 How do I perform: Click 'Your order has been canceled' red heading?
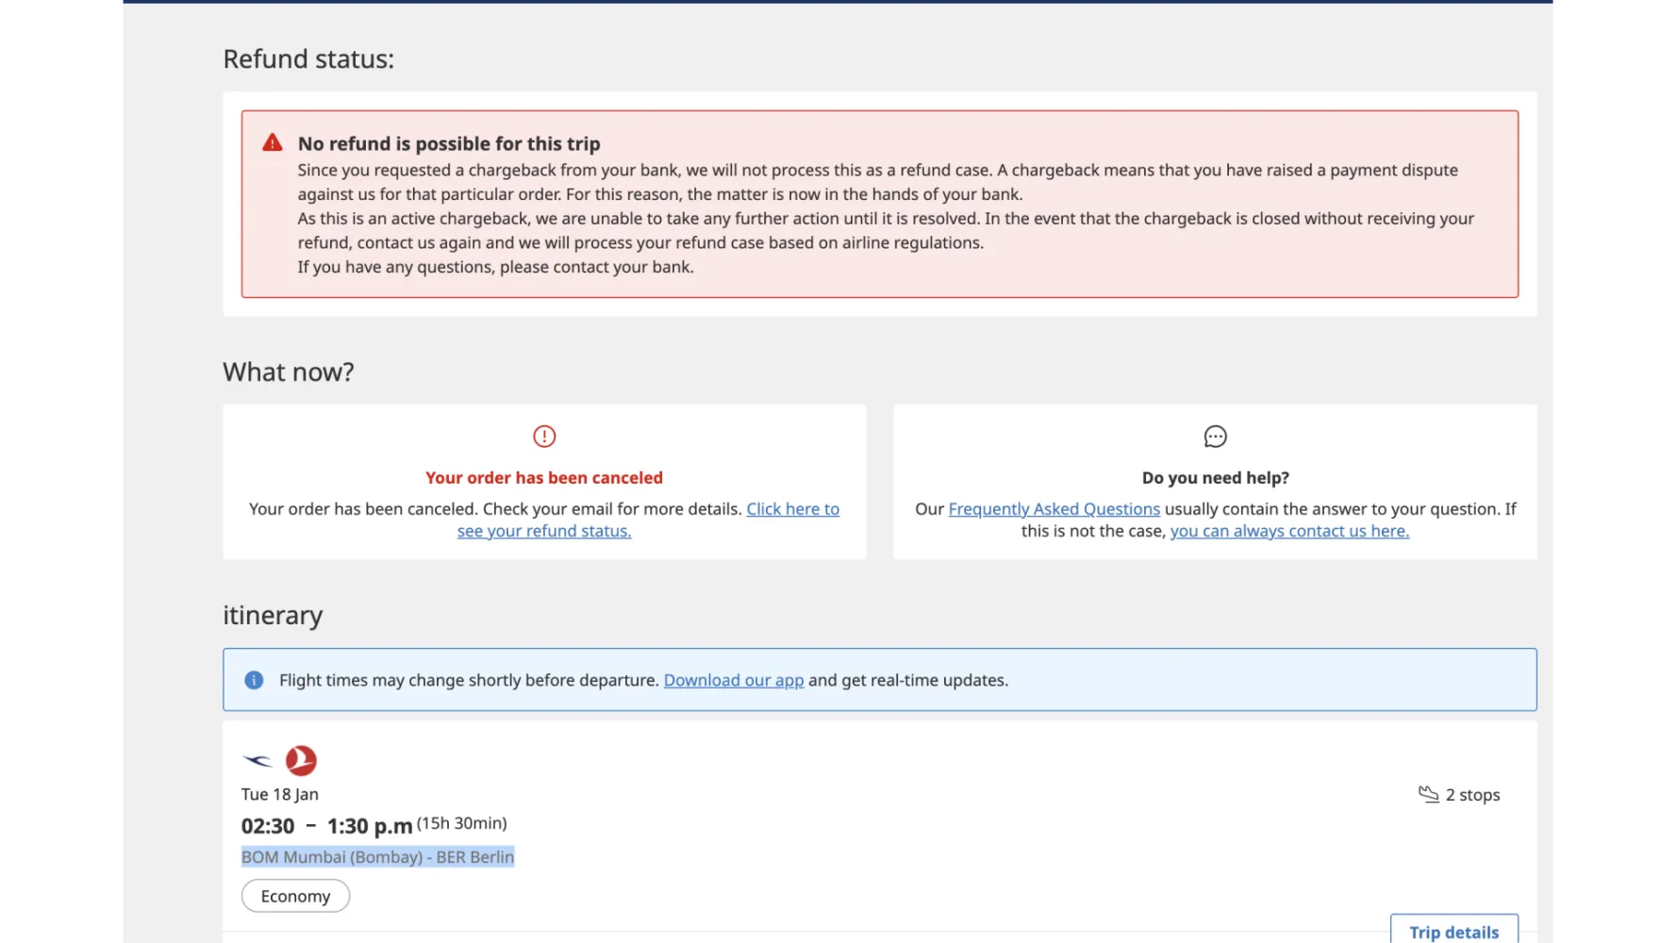point(544,478)
